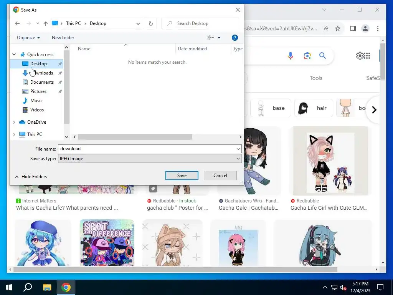Bookmark this page with star icon
The width and height of the screenshot is (393, 295).
(x=338, y=28)
